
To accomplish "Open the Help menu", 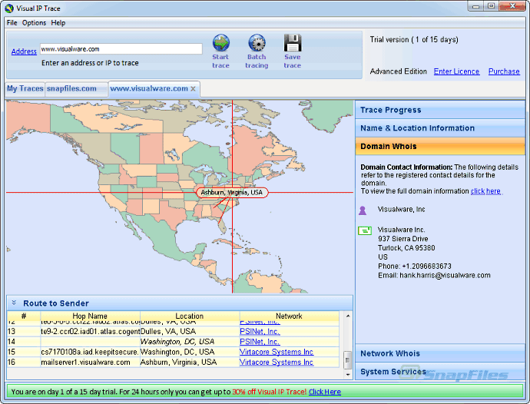I will (58, 22).
